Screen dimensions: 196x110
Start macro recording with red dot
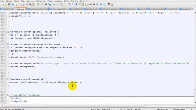[91, 5]
